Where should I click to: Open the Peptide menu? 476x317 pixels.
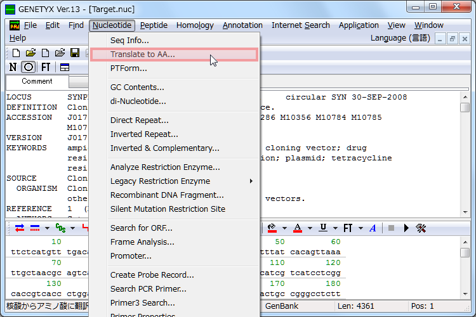pos(154,25)
